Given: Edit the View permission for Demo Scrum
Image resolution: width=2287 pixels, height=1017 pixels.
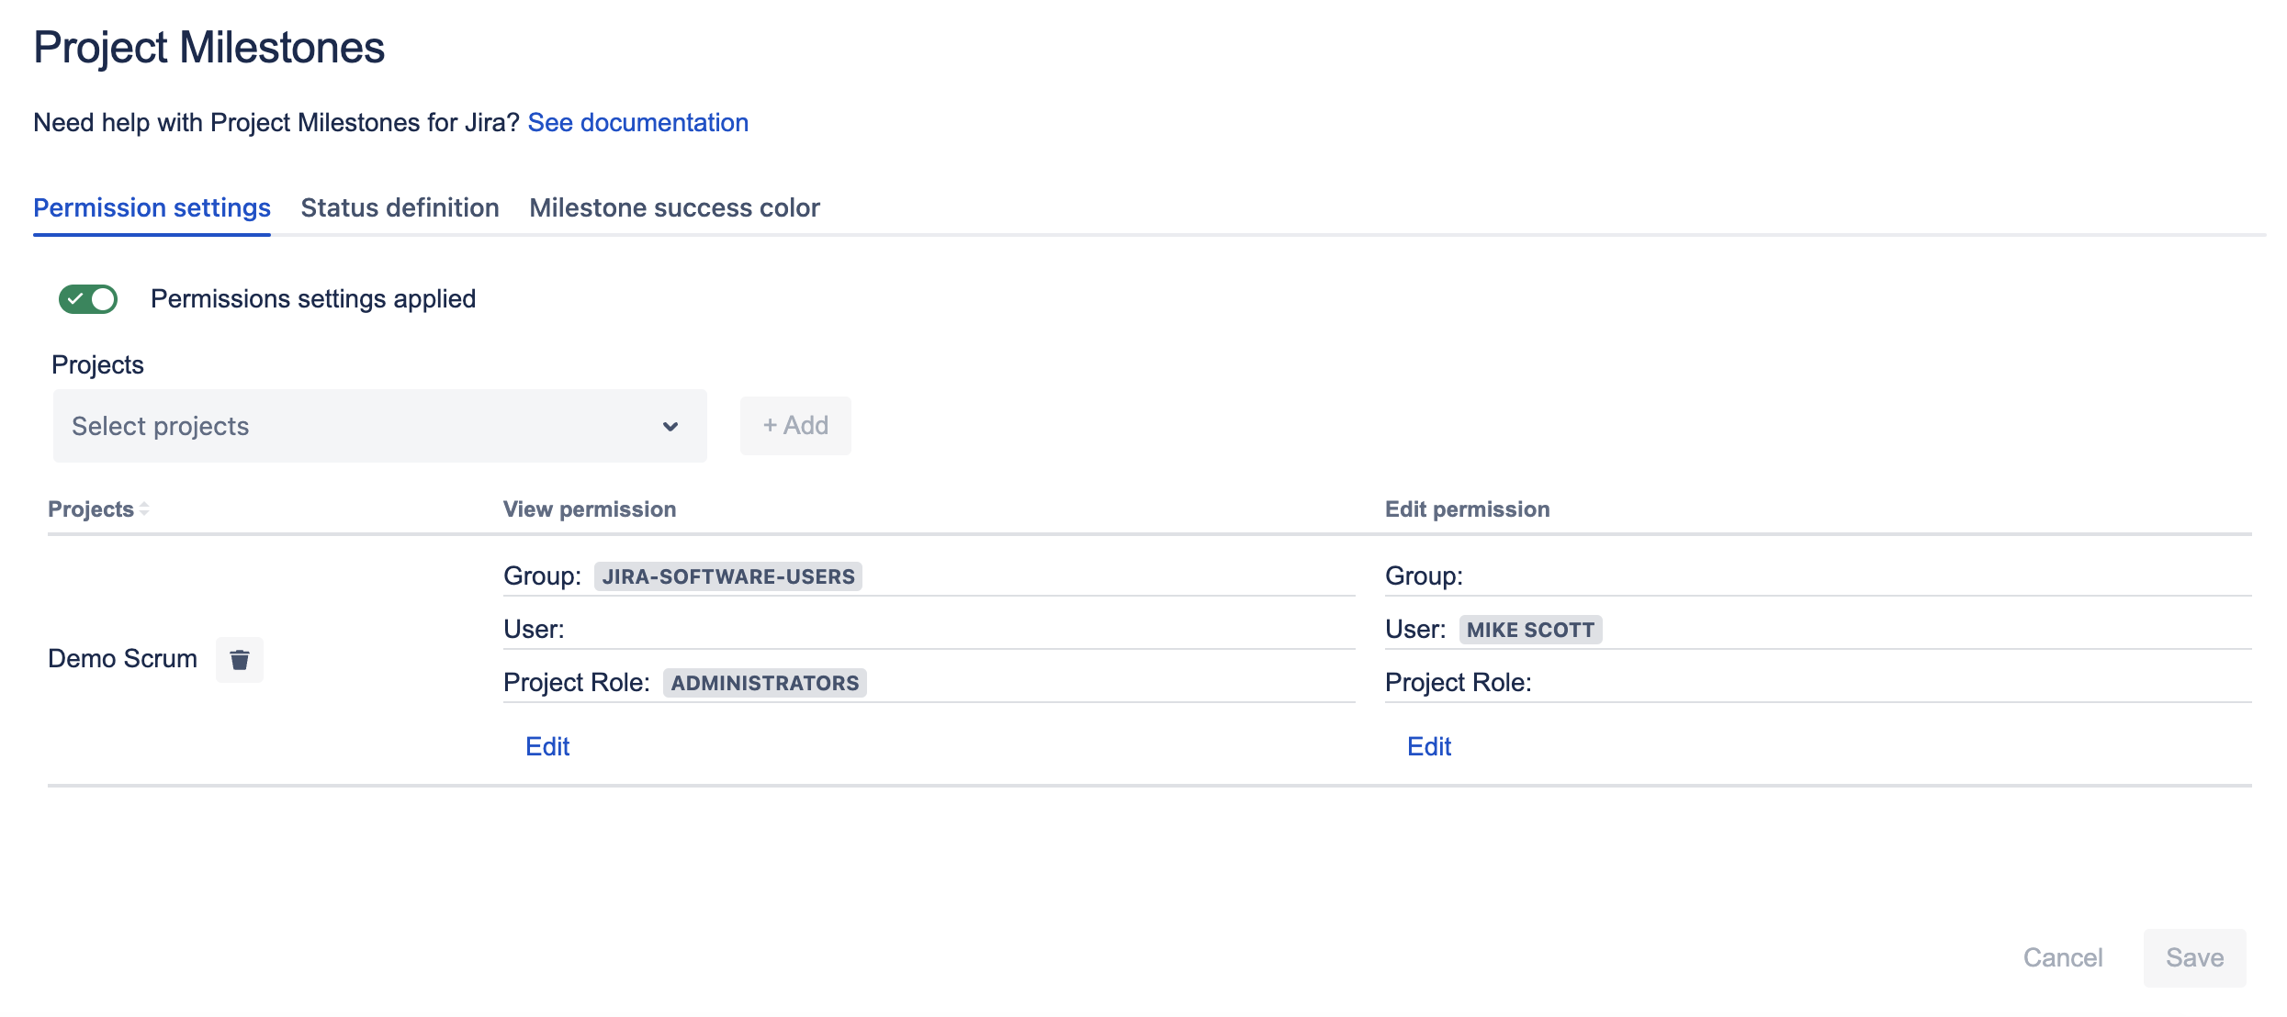Looking at the screenshot, I should pos(546,746).
